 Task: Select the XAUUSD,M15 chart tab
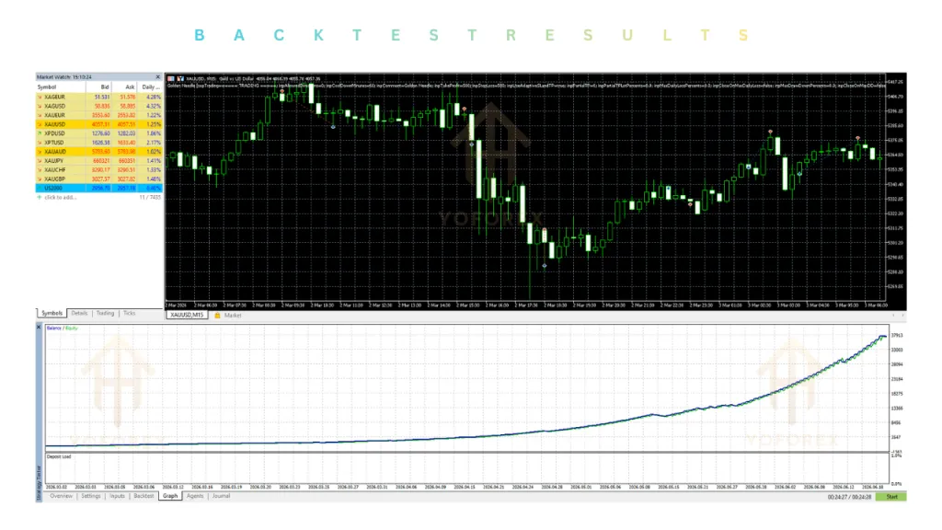point(187,315)
